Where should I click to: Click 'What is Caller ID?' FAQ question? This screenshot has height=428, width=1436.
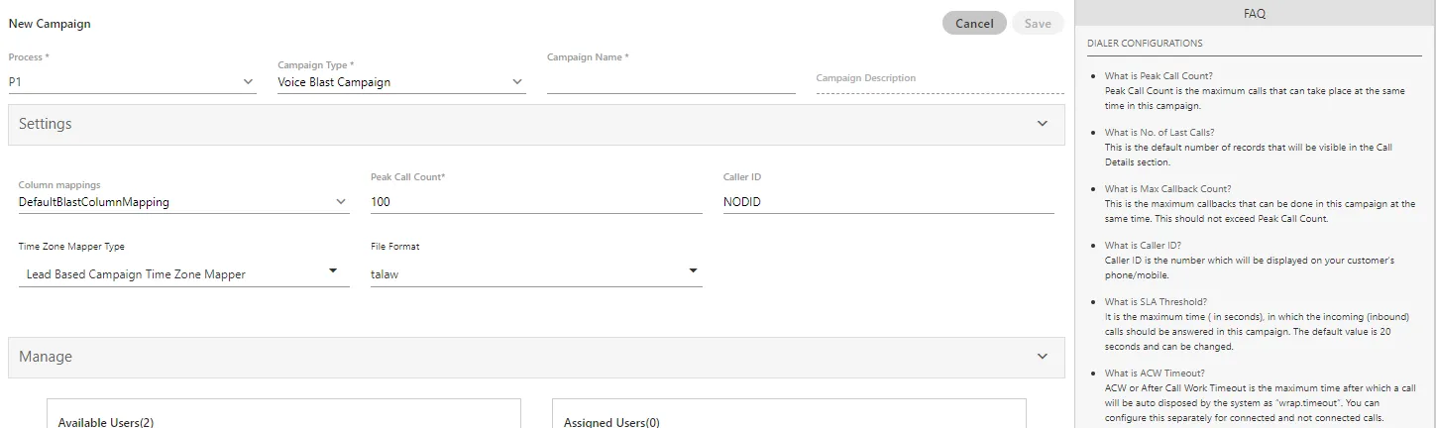(x=1143, y=246)
